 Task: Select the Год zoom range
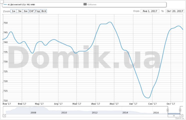(37, 11)
